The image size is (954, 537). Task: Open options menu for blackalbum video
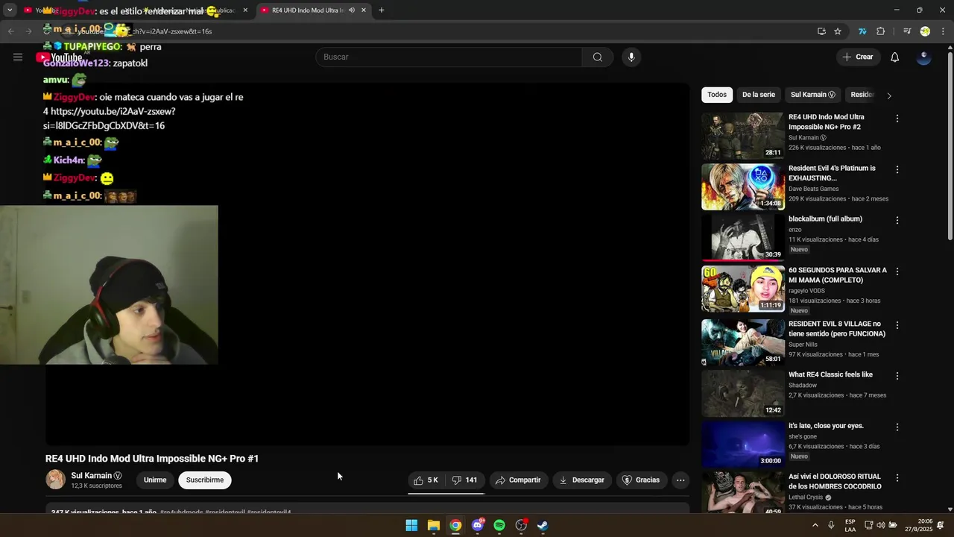click(x=897, y=220)
